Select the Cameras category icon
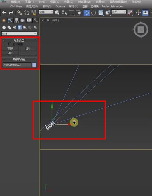 pyautogui.click(x=20, y=28)
